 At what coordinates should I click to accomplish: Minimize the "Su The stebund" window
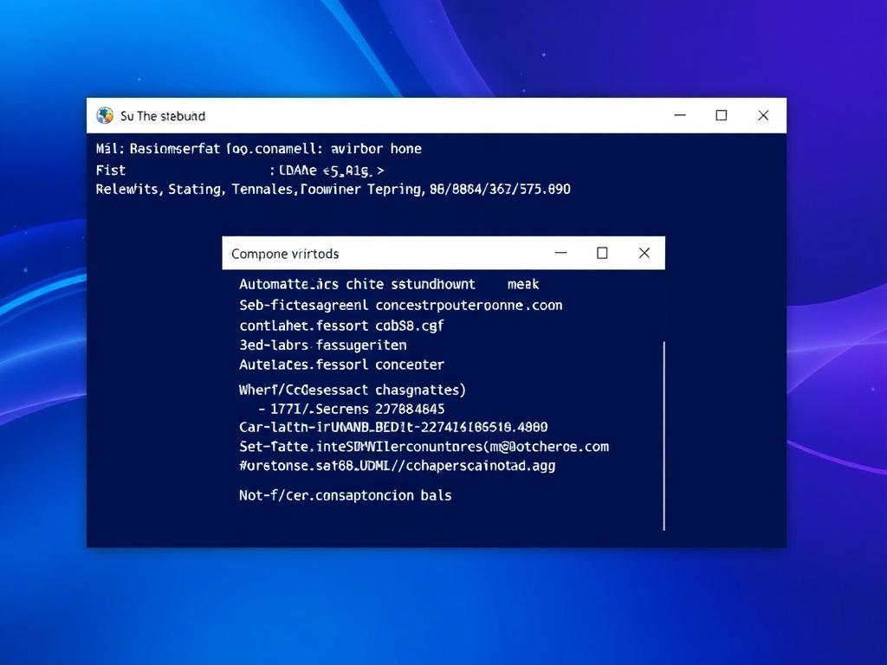click(x=678, y=115)
